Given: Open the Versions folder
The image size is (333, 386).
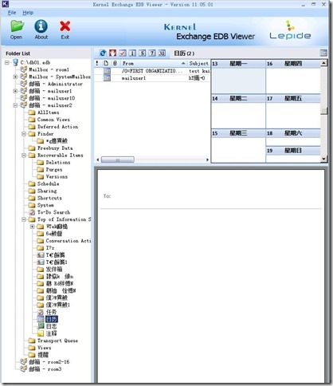Looking at the screenshot, I should click(x=57, y=177).
